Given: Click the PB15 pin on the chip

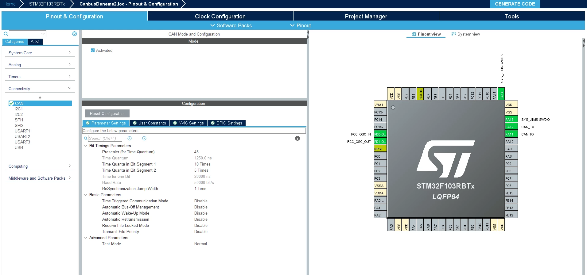Looking at the screenshot, I should pos(511,193).
